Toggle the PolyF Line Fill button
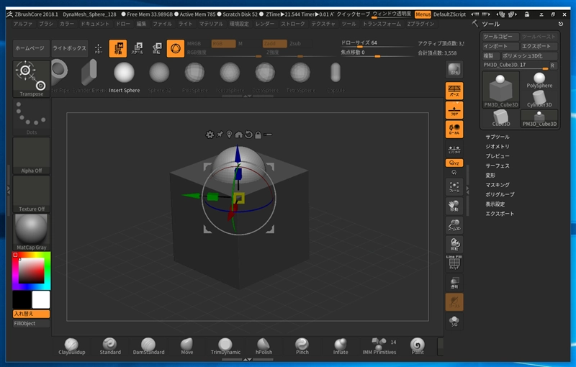 click(454, 263)
